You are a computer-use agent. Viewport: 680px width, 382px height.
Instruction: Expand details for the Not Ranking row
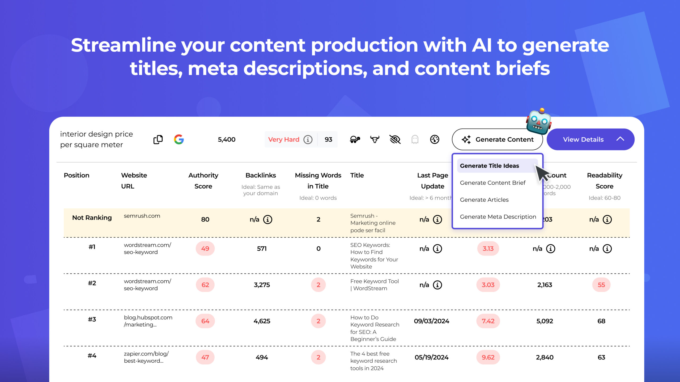pyautogui.click(x=92, y=218)
